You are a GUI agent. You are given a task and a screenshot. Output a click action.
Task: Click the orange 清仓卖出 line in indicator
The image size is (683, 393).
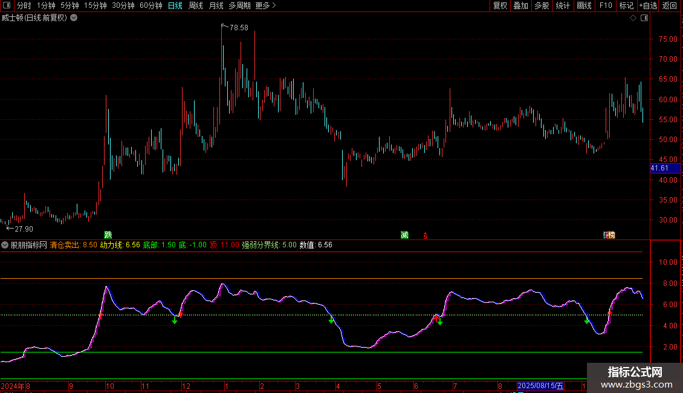point(302,279)
